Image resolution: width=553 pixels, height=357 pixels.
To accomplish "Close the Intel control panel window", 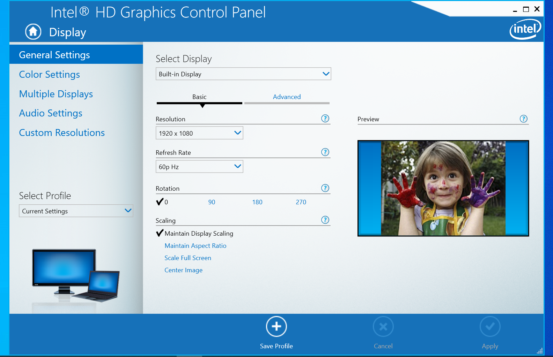I will 537,9.
